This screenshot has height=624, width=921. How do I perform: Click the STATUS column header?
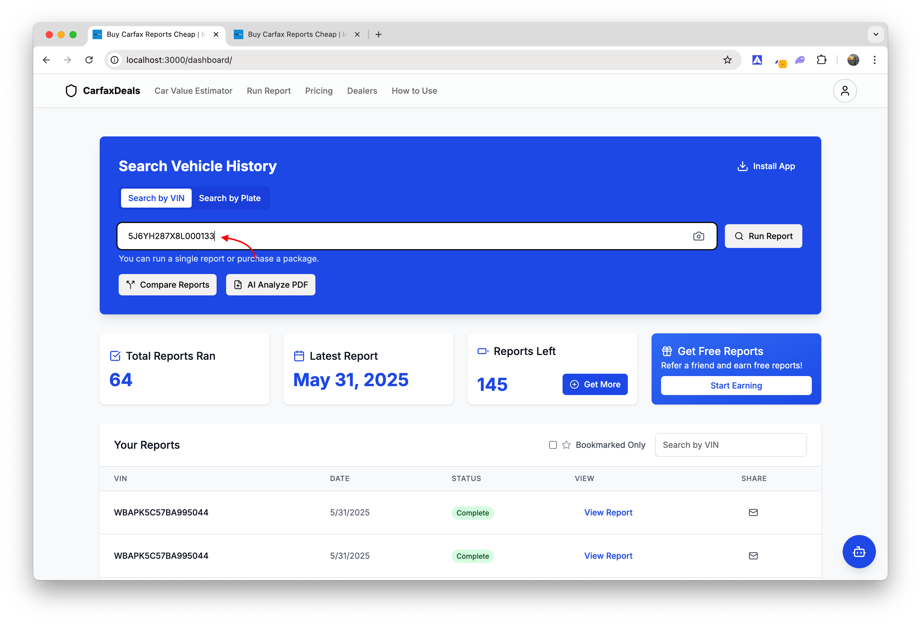466,478
